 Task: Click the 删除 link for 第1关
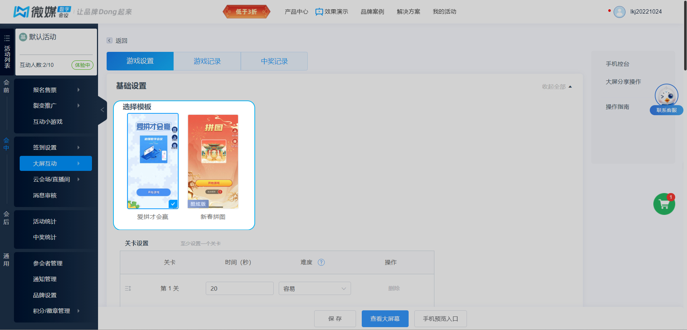click(394, 288)
